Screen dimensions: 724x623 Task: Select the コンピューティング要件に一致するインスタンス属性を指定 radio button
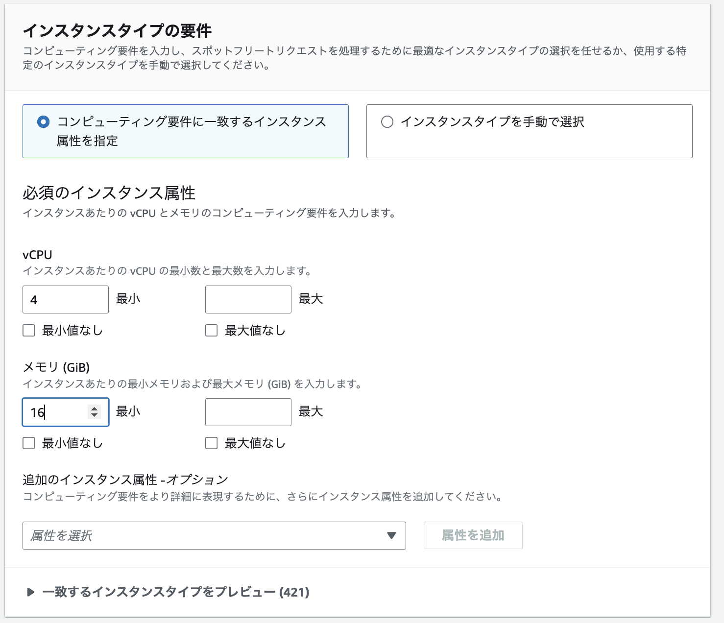[x=44, y=122]
